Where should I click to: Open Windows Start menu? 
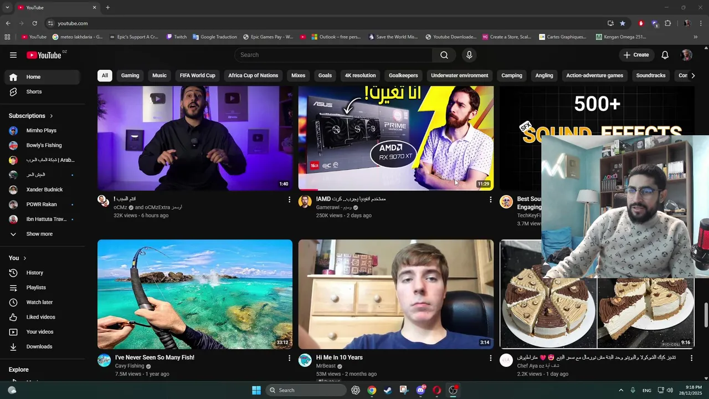coord(256,390)
